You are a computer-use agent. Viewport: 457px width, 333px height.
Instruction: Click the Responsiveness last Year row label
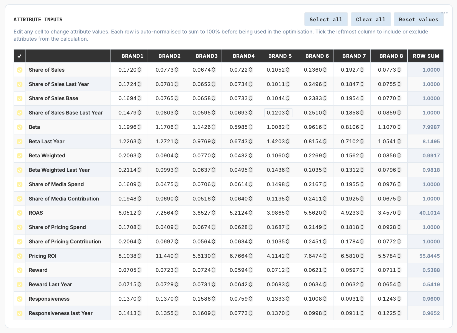tap(61, 313)
